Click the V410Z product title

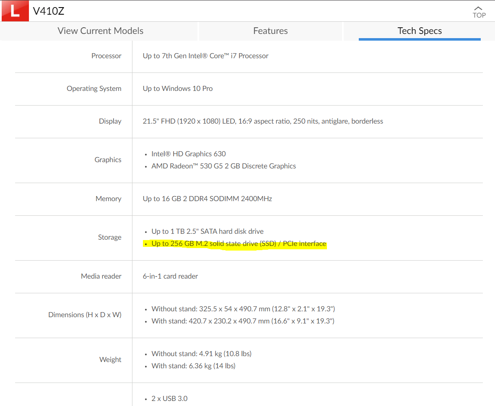coord(49,11)
